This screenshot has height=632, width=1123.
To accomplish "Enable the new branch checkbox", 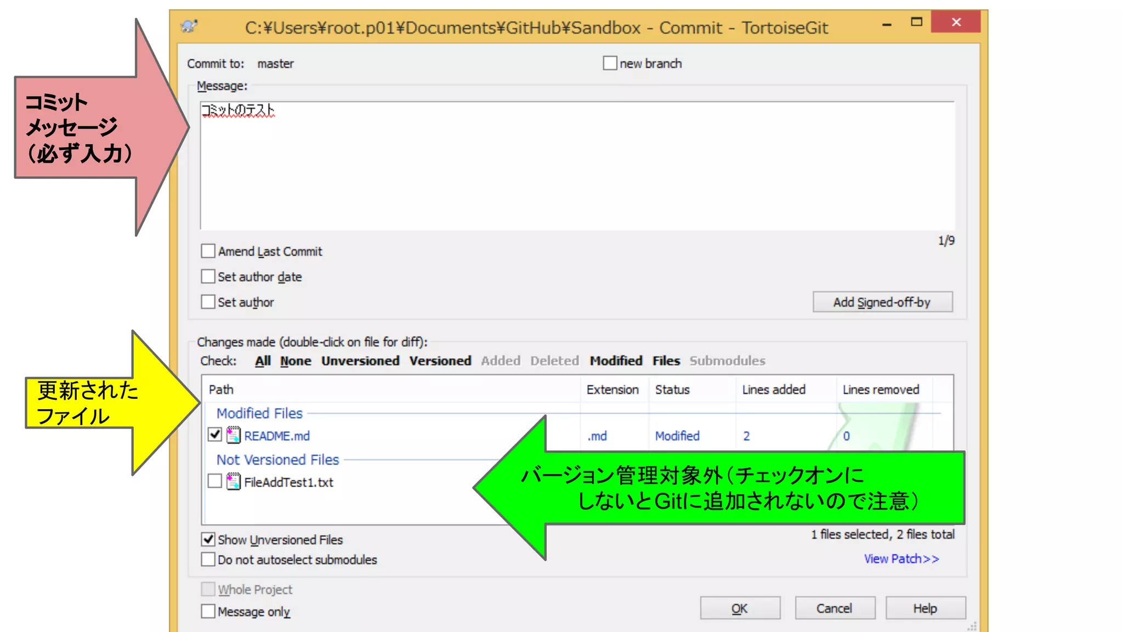I will 610,63.
